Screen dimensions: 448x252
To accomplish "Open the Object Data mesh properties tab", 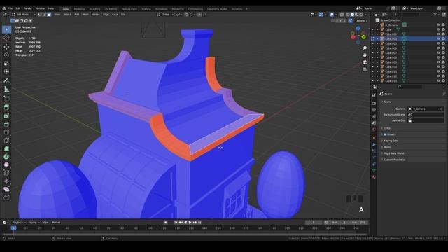I will (x=374, y=171).
